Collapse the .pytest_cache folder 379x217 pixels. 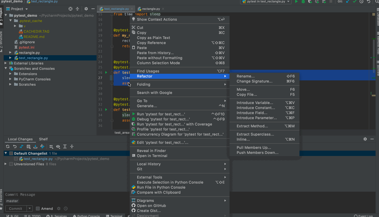[11, 21]
